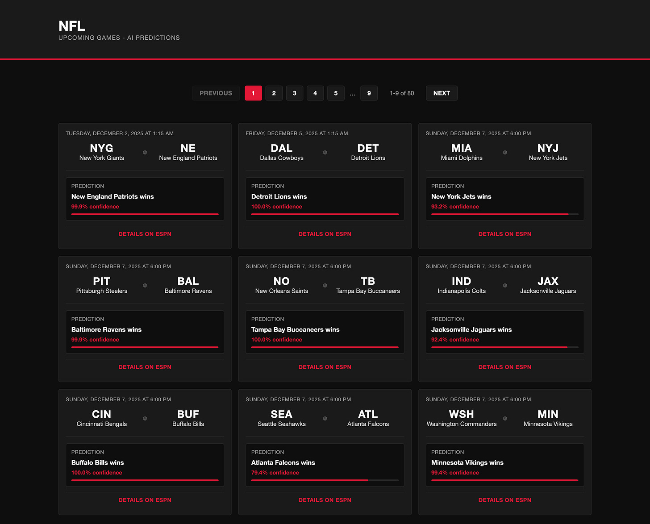
Task: Open ESPN details for Seahawks at Falcons
Action: [x=325, y=500]
